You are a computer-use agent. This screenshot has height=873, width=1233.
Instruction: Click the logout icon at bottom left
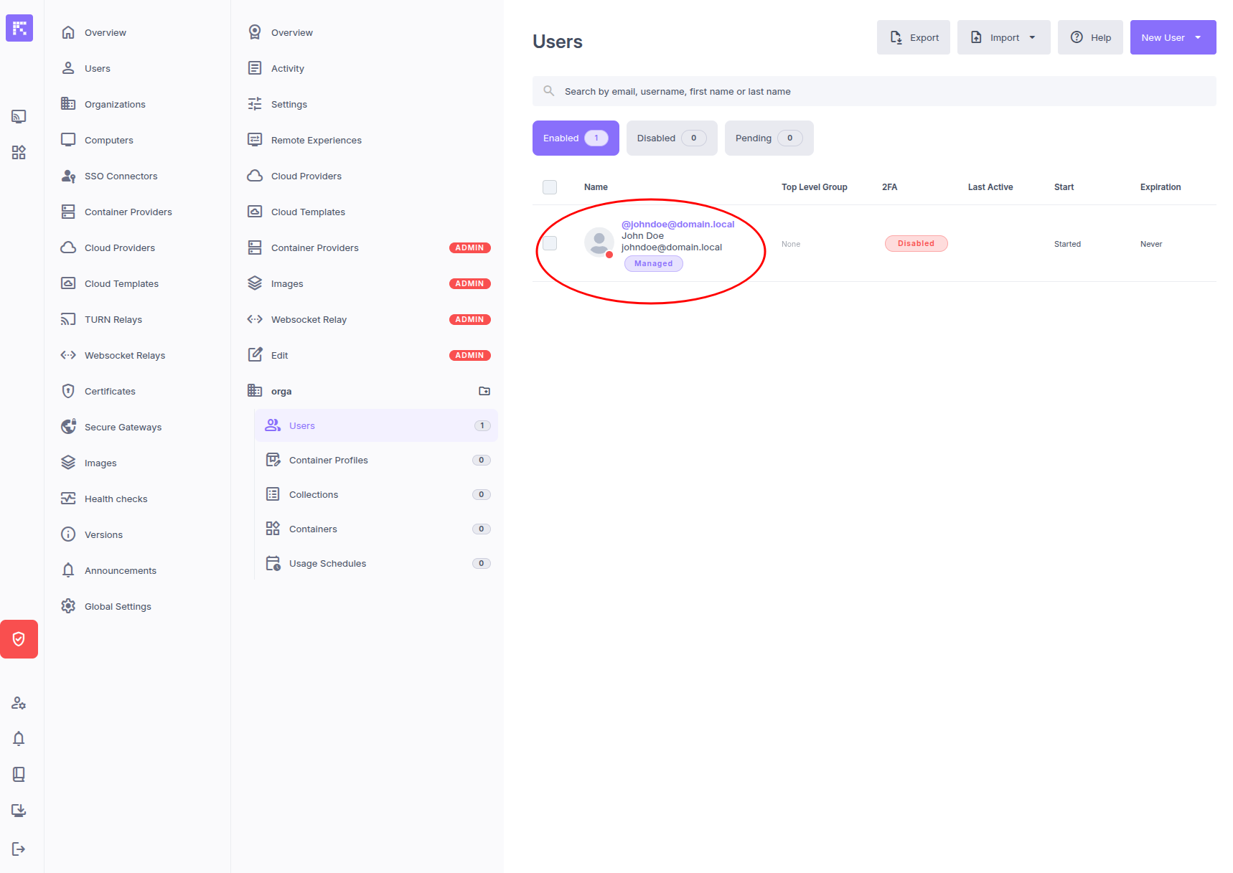click(x=19, y=849)
